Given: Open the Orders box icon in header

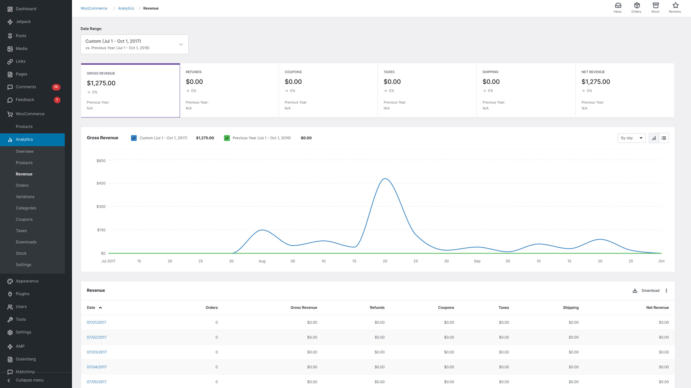Looking at the screenshot, I should [636, 5].
